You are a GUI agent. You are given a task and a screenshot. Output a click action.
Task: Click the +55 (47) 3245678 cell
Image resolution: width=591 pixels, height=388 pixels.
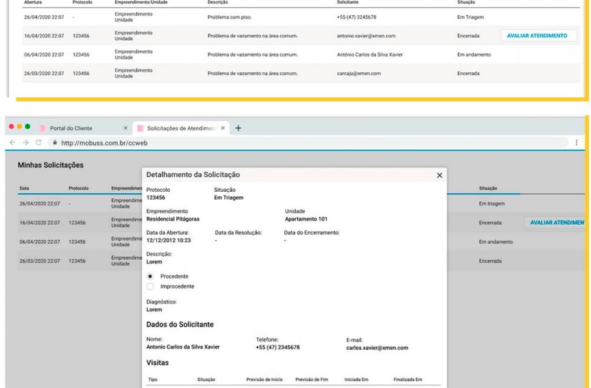point(357,17)
